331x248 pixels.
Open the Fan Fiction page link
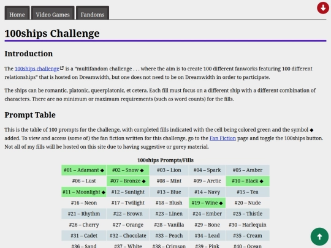tap(223, 138)
